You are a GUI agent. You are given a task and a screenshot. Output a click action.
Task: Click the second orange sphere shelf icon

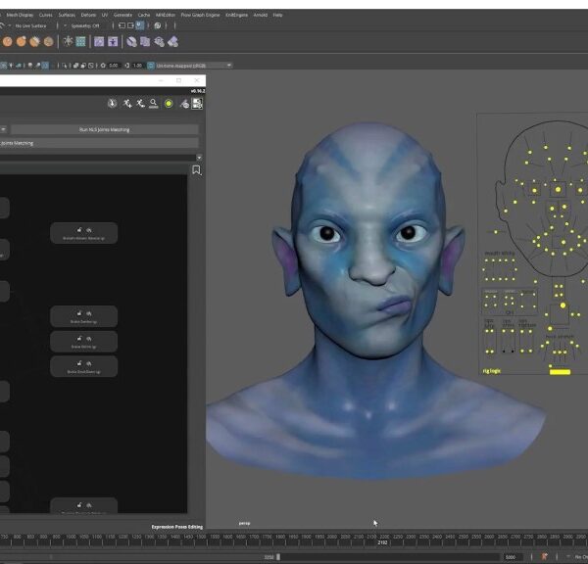(22, 41)
